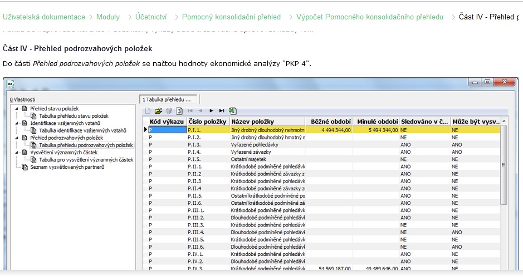Click icon beside Tabulka pro vysvětlení významných částek
523x277 pixels.
tap(33, 160)
